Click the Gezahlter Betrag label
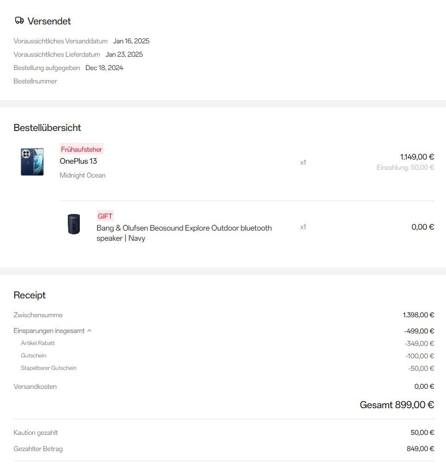 (38, 449)
